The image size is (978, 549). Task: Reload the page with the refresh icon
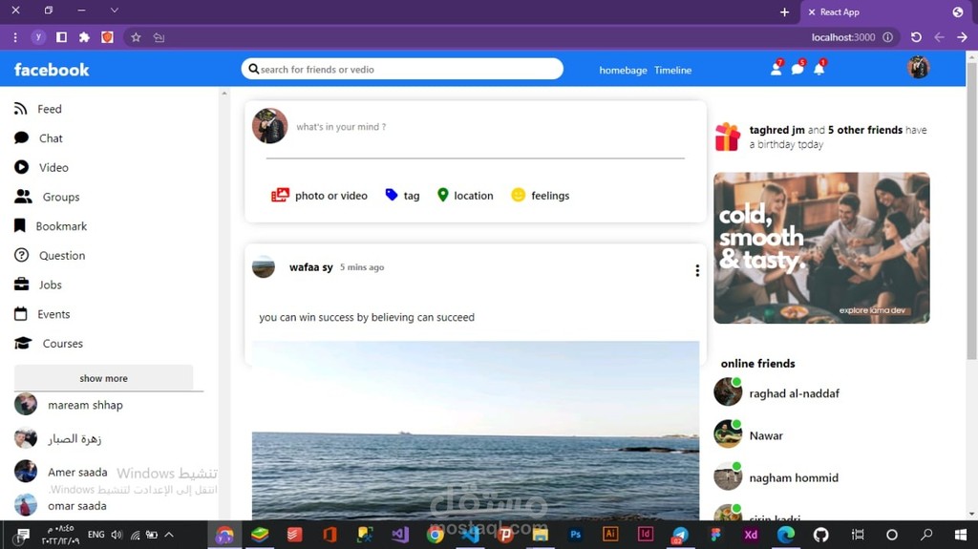pyautogui.click(x=916, y=37)
